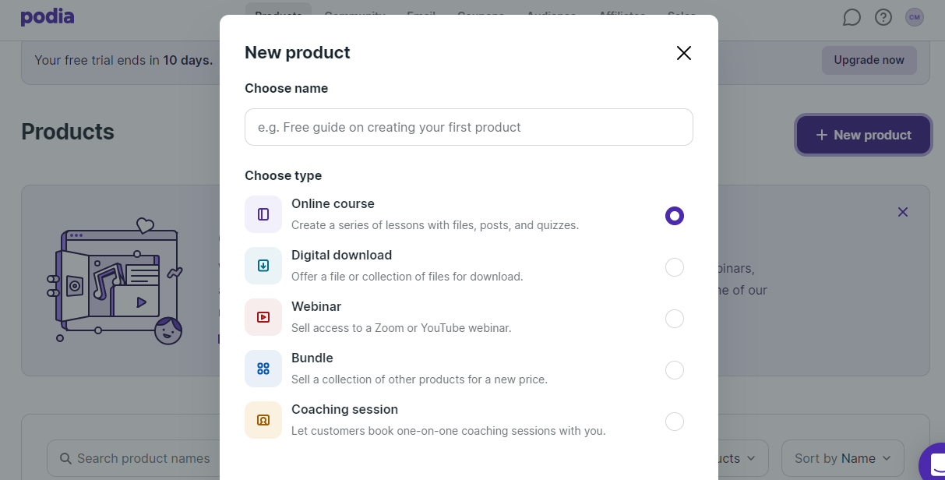Click the Digital download type icon

point(263,266)
